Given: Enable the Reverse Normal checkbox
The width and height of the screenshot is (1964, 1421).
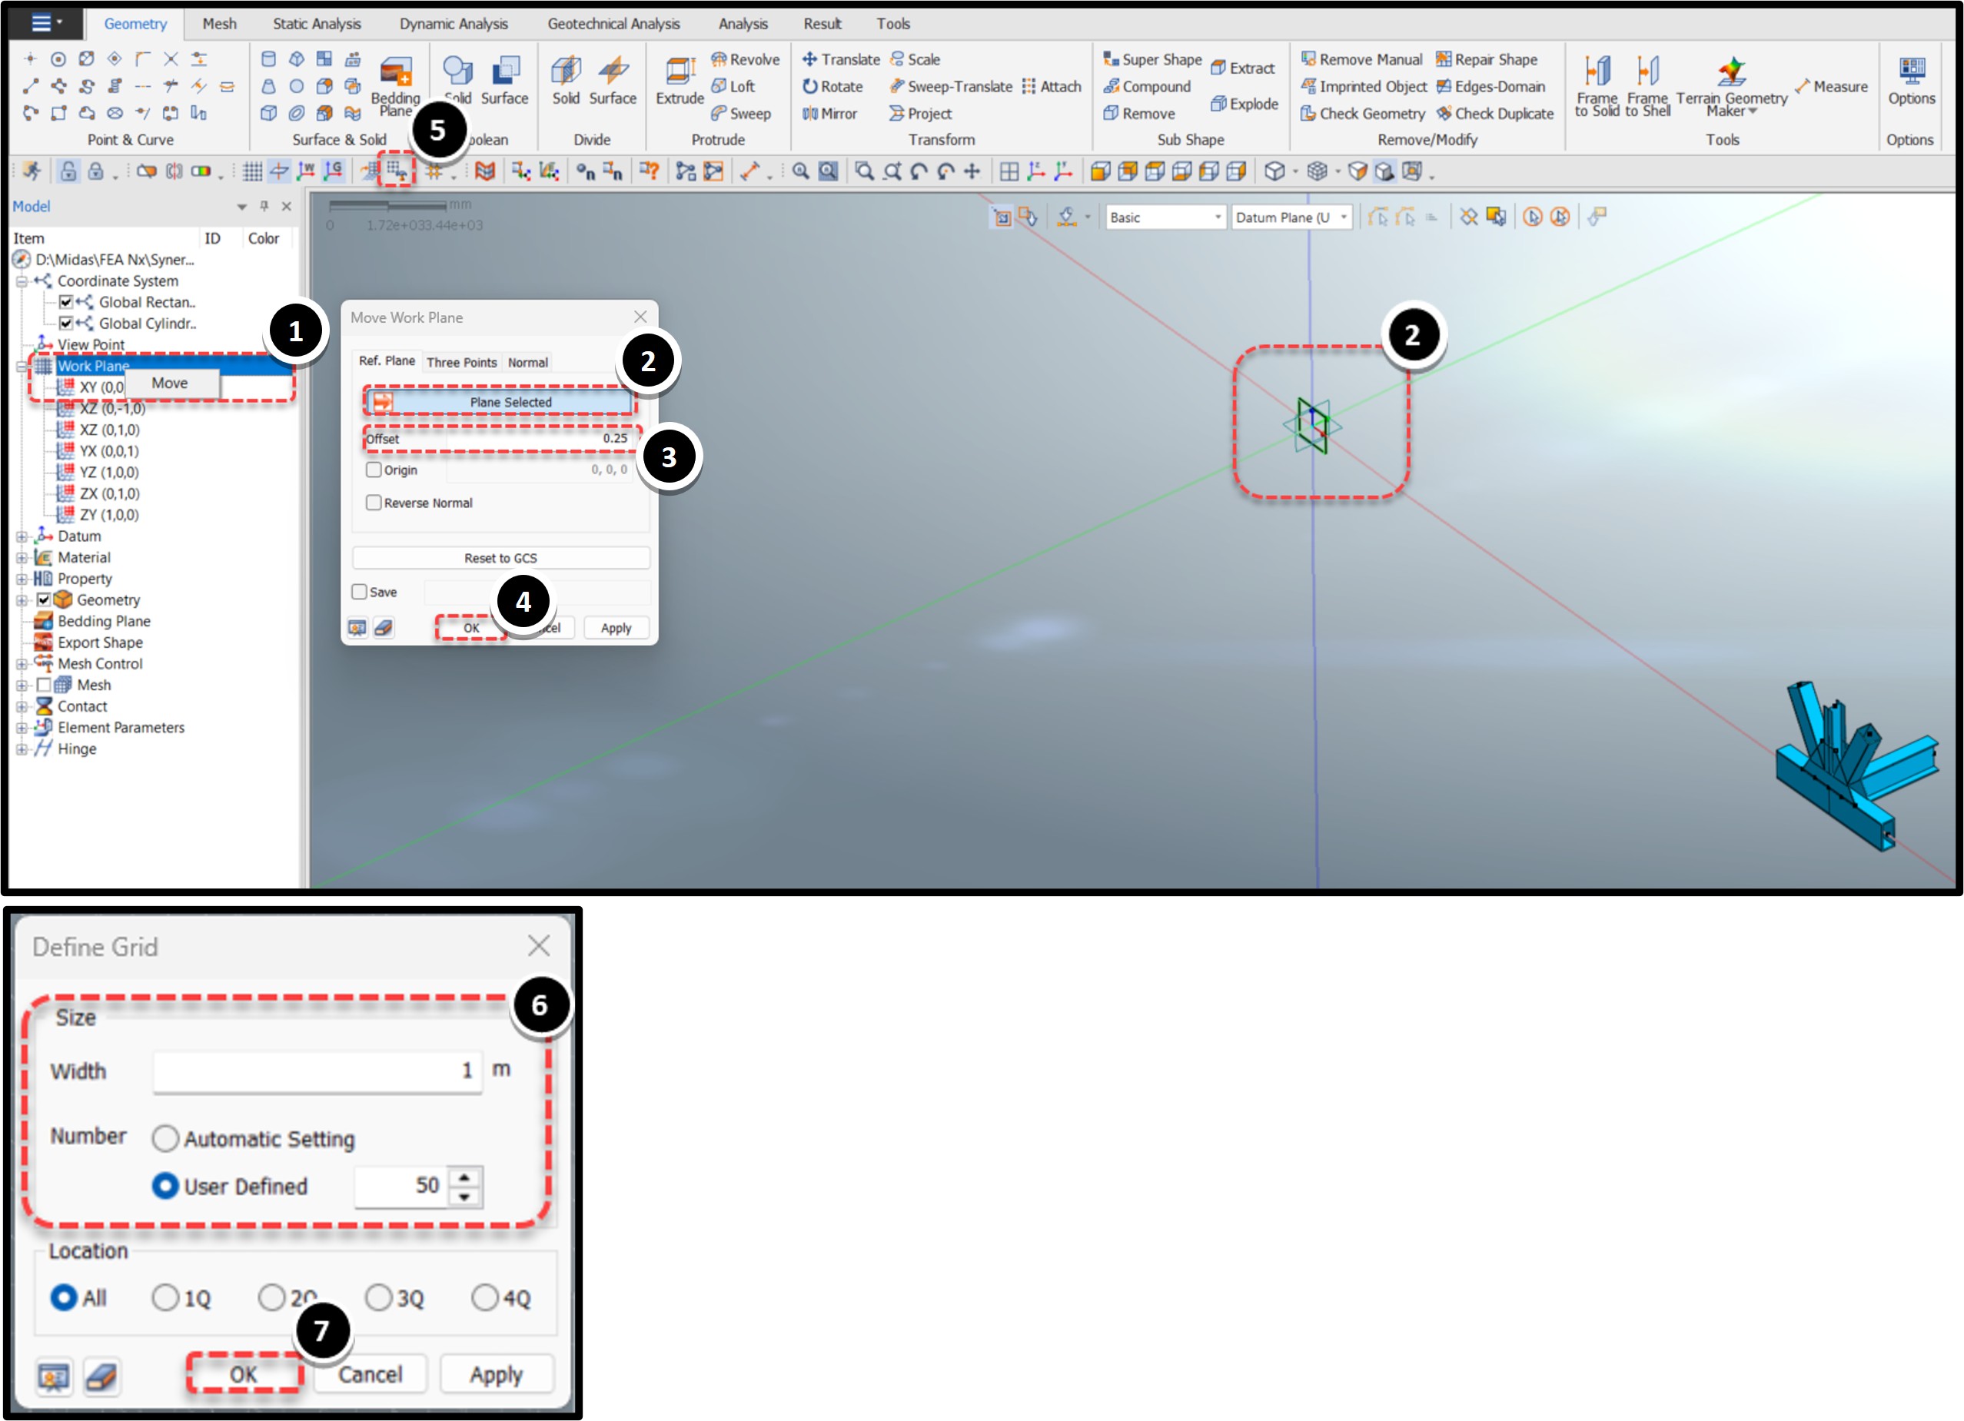Looking at the screenshot, I should tap(374, 503).
